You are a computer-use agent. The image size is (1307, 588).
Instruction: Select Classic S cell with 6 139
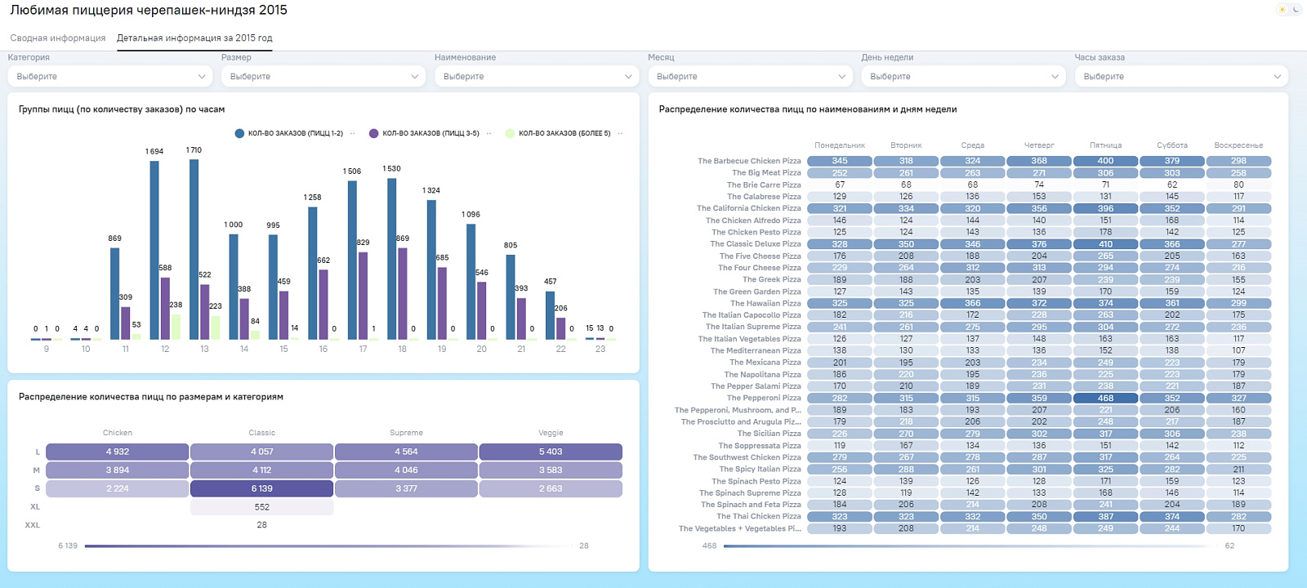pyautogui.click(x=261, y=488)
